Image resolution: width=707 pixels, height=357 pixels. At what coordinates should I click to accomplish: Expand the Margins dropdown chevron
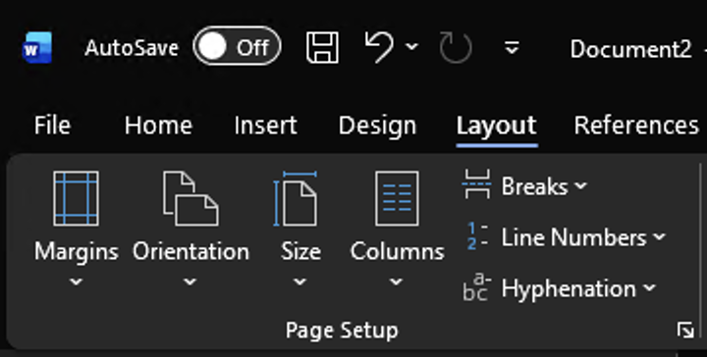76,282
